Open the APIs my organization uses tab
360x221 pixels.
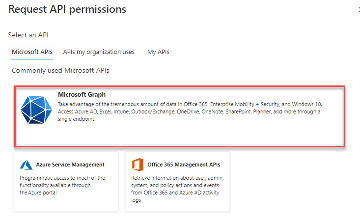pos(99,52)
